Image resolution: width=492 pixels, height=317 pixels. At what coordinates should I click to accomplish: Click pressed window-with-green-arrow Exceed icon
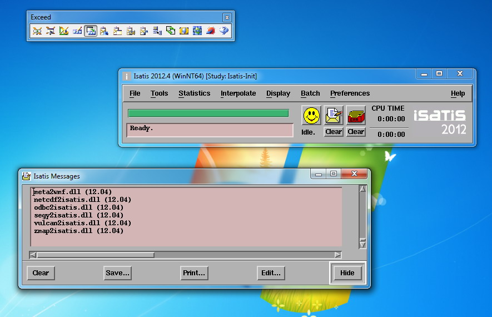(x=91, y=31)
